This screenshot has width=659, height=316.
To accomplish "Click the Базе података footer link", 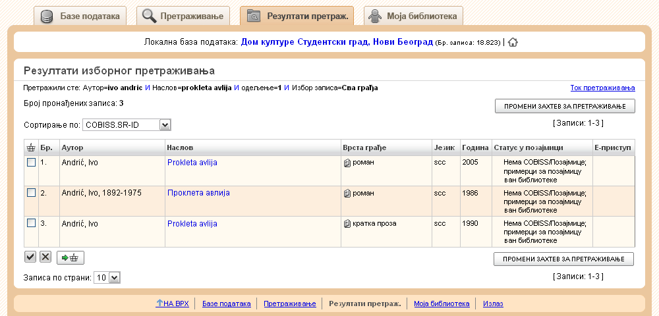I will point(227,303).
